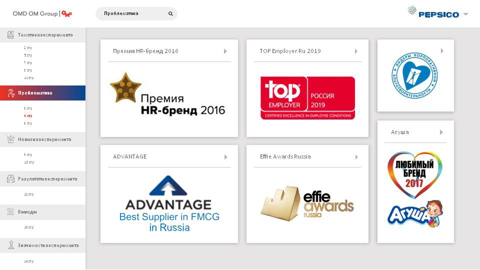This screenshot has width=480, height=270.
Task: Open the Тематика эксперимента menu section
Action: click(x=43, y=35)
